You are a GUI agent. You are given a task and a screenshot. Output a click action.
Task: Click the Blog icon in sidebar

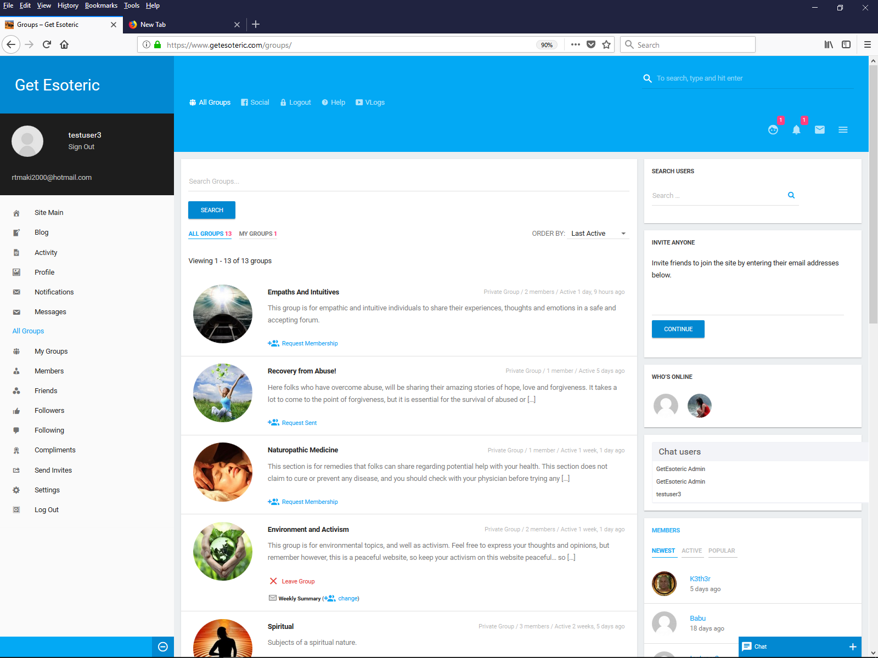[x=16, y=232]
